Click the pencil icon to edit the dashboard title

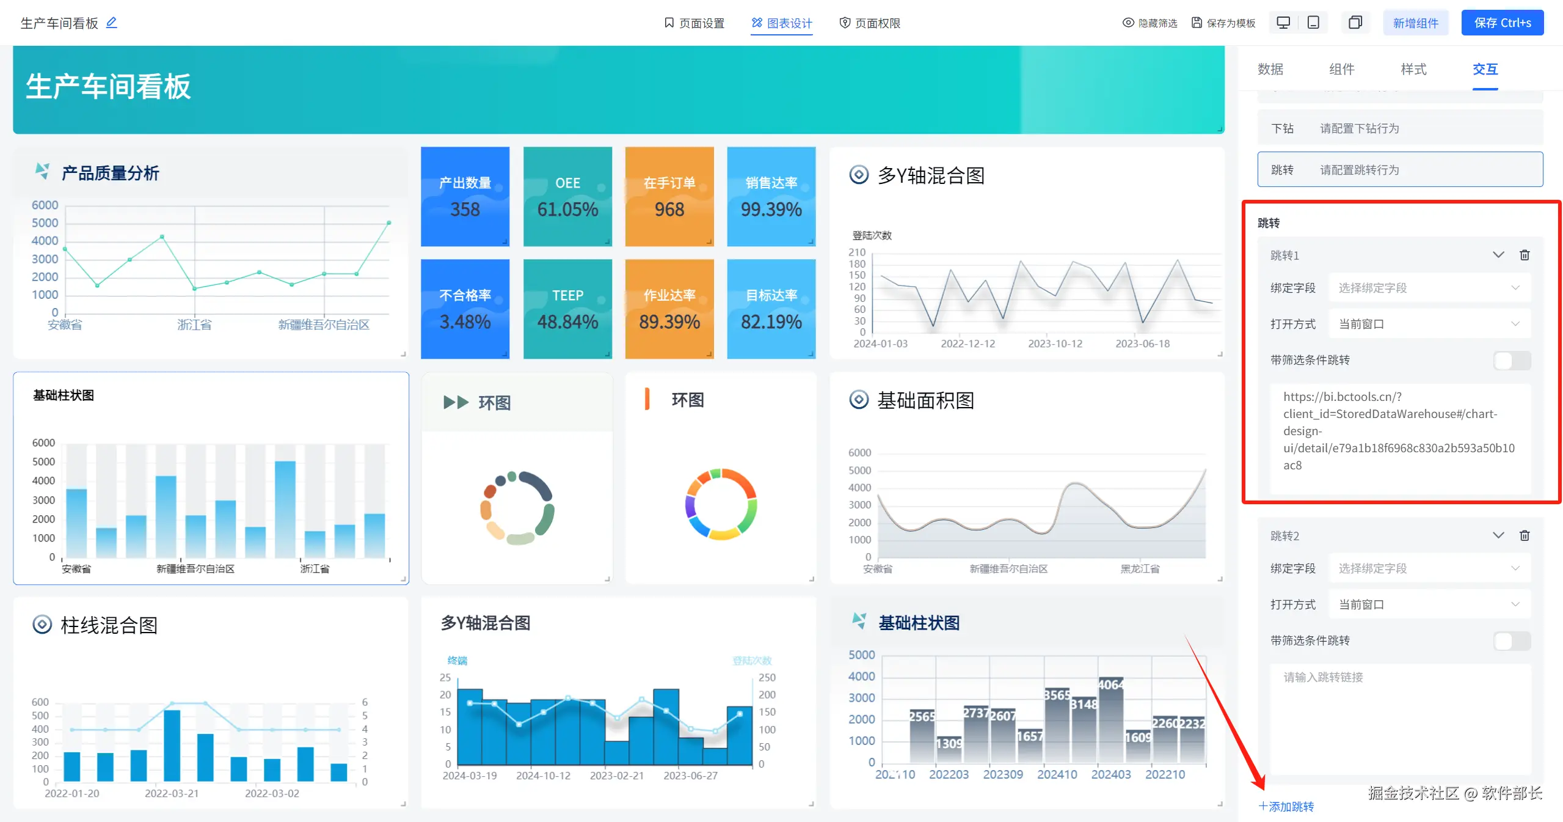[x=111, y=23]
